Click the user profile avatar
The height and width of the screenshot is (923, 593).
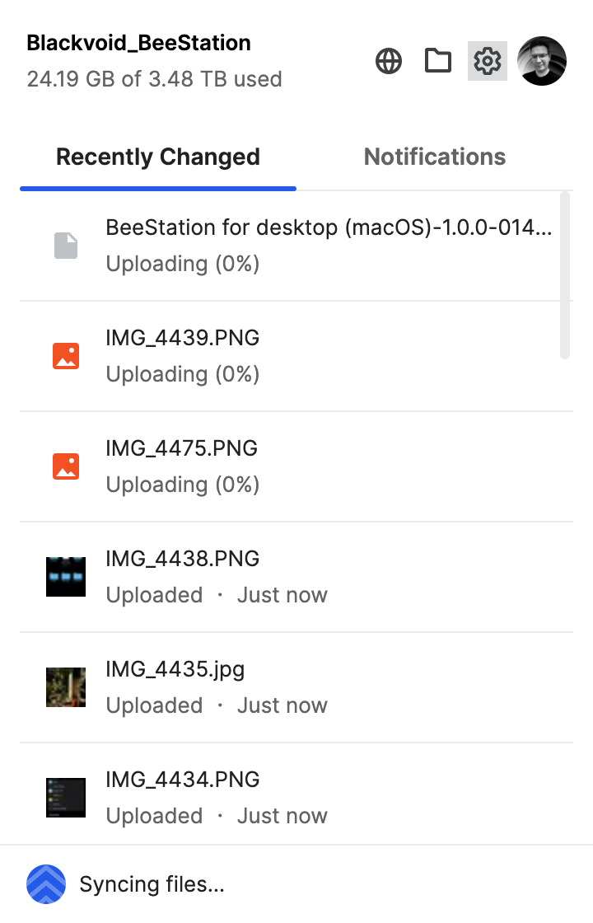pos(541,61)
